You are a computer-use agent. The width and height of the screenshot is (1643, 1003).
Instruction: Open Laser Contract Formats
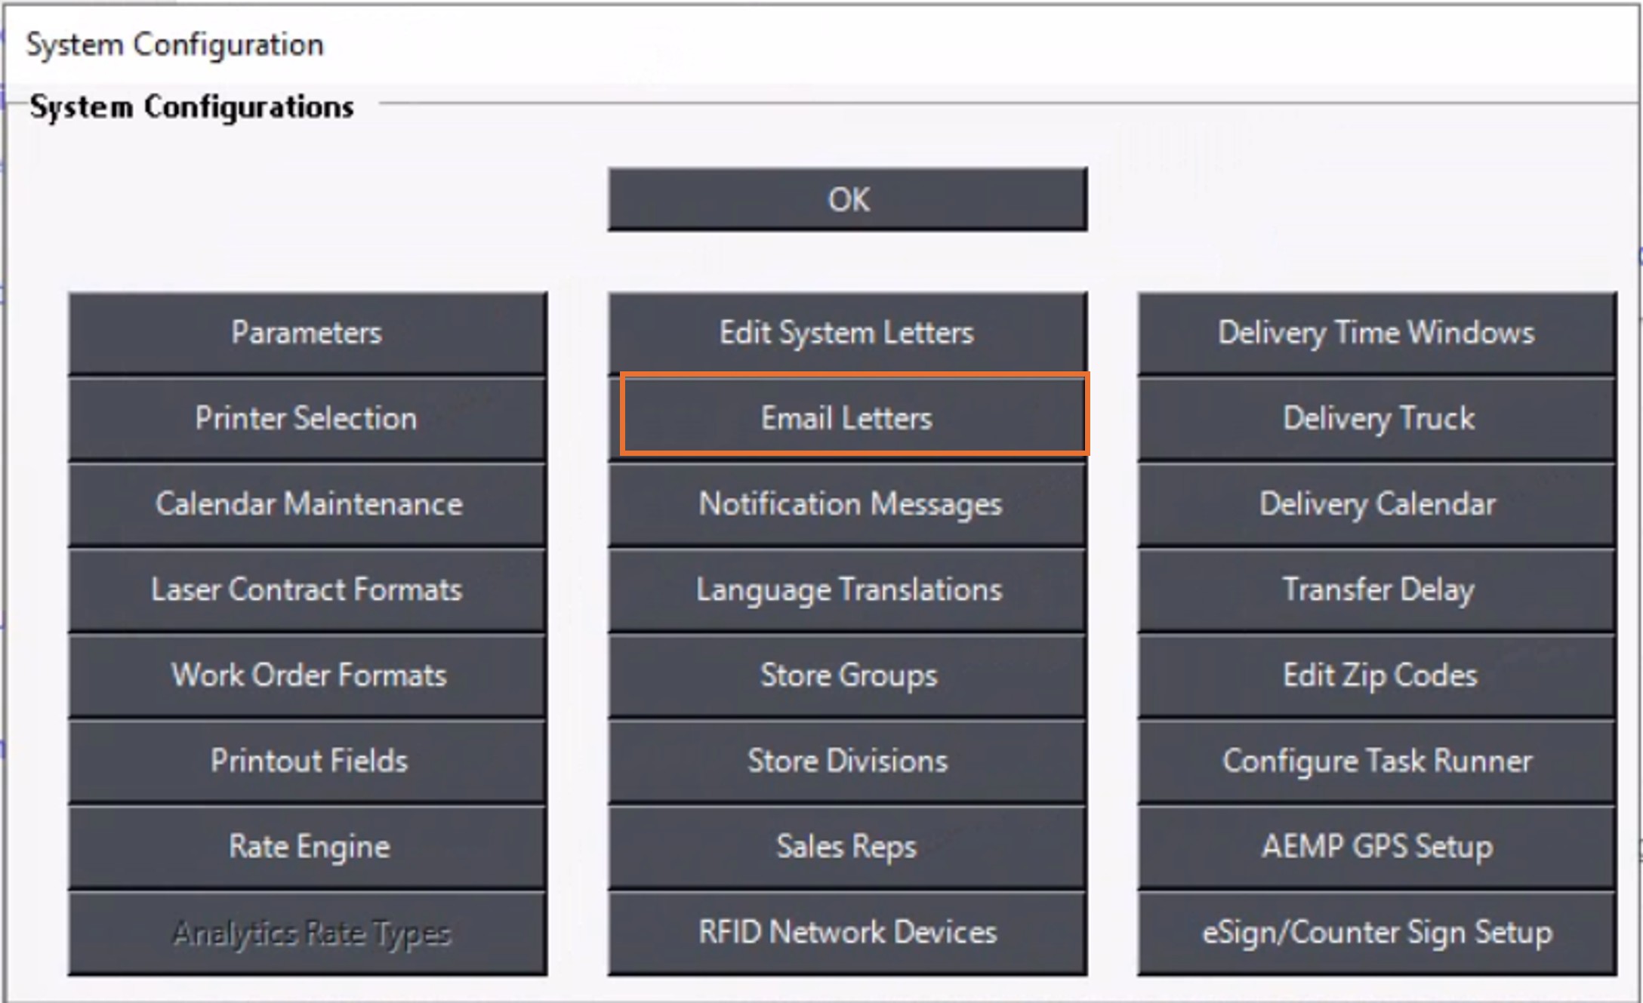(307, 589)
